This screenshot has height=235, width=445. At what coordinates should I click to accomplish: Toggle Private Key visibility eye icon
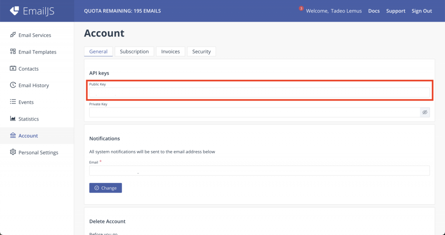coord(425,112)
